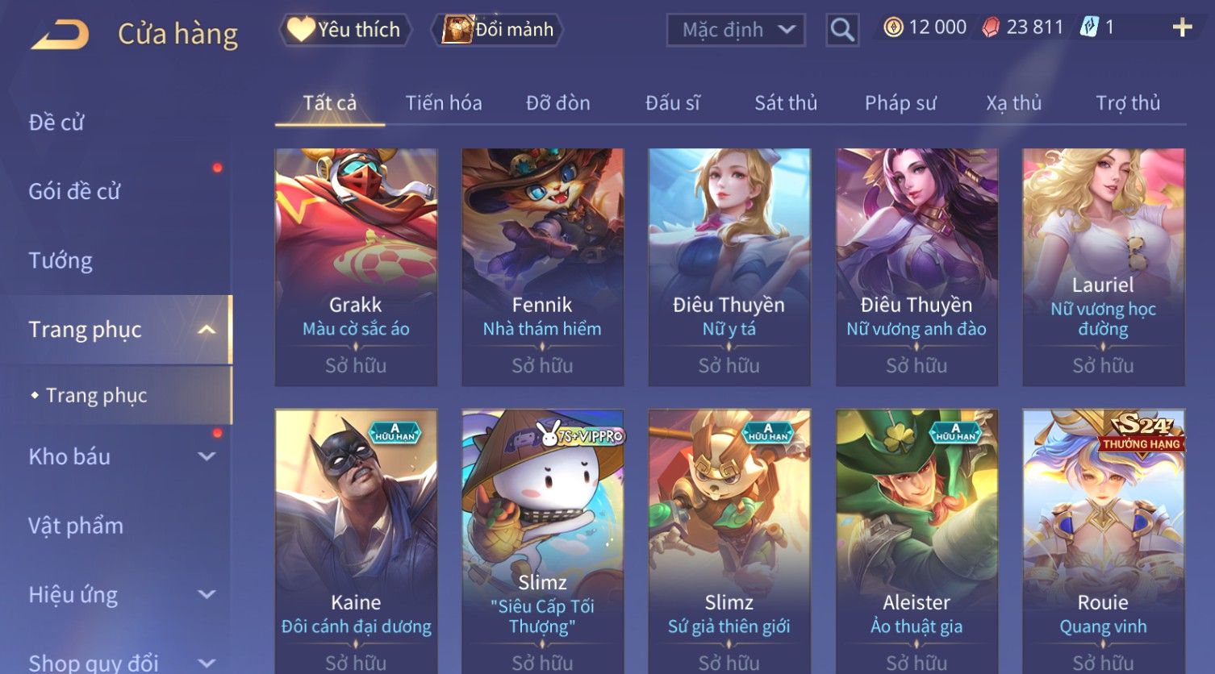This screenshot has height=674, width=1215.
Task: Open the Fennik Nhà thám hiểm skin
Action: tap(542, 267)
